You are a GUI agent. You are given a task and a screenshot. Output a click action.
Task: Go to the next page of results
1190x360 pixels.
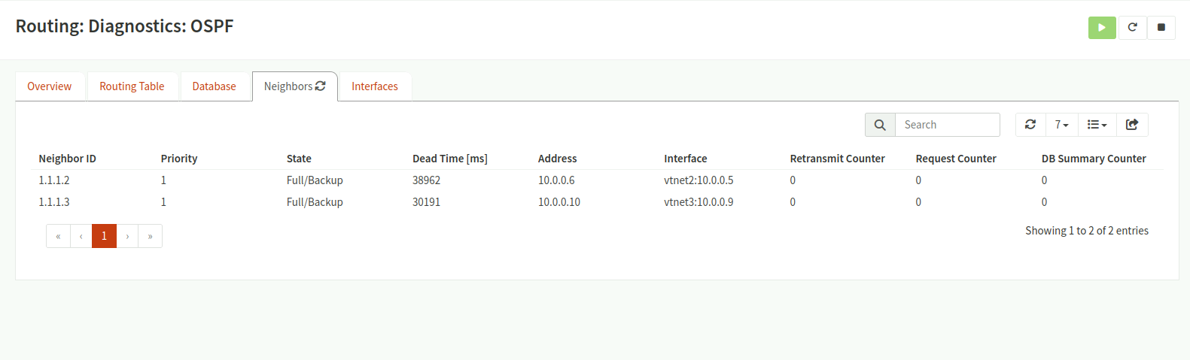tap(127, 236)
